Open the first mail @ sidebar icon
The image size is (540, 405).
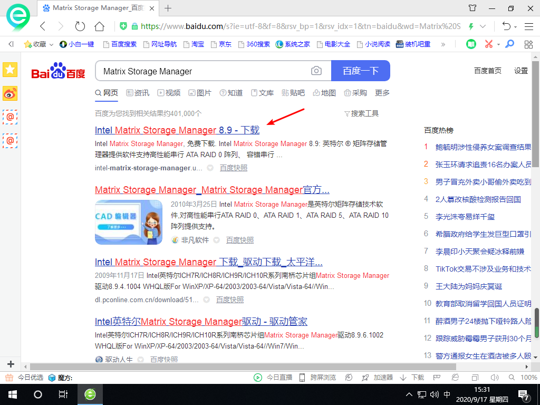[10, 117]
